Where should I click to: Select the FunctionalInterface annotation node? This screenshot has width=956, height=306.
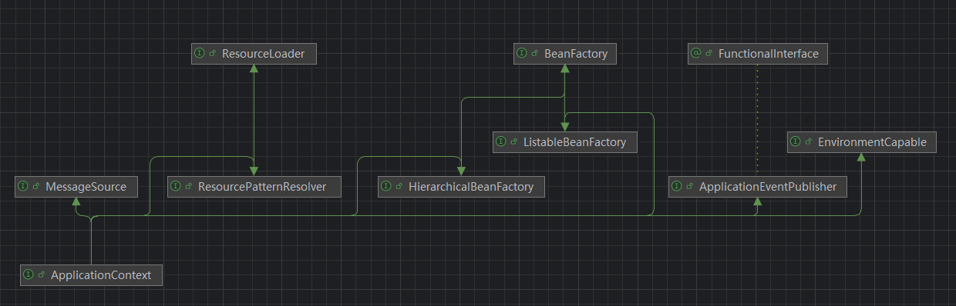758,54
